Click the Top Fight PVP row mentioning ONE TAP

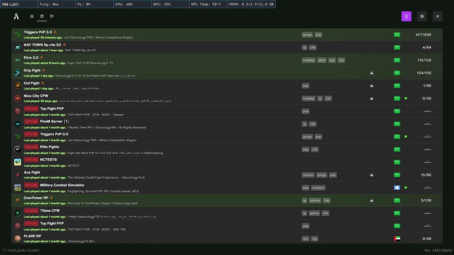point(227,226)
